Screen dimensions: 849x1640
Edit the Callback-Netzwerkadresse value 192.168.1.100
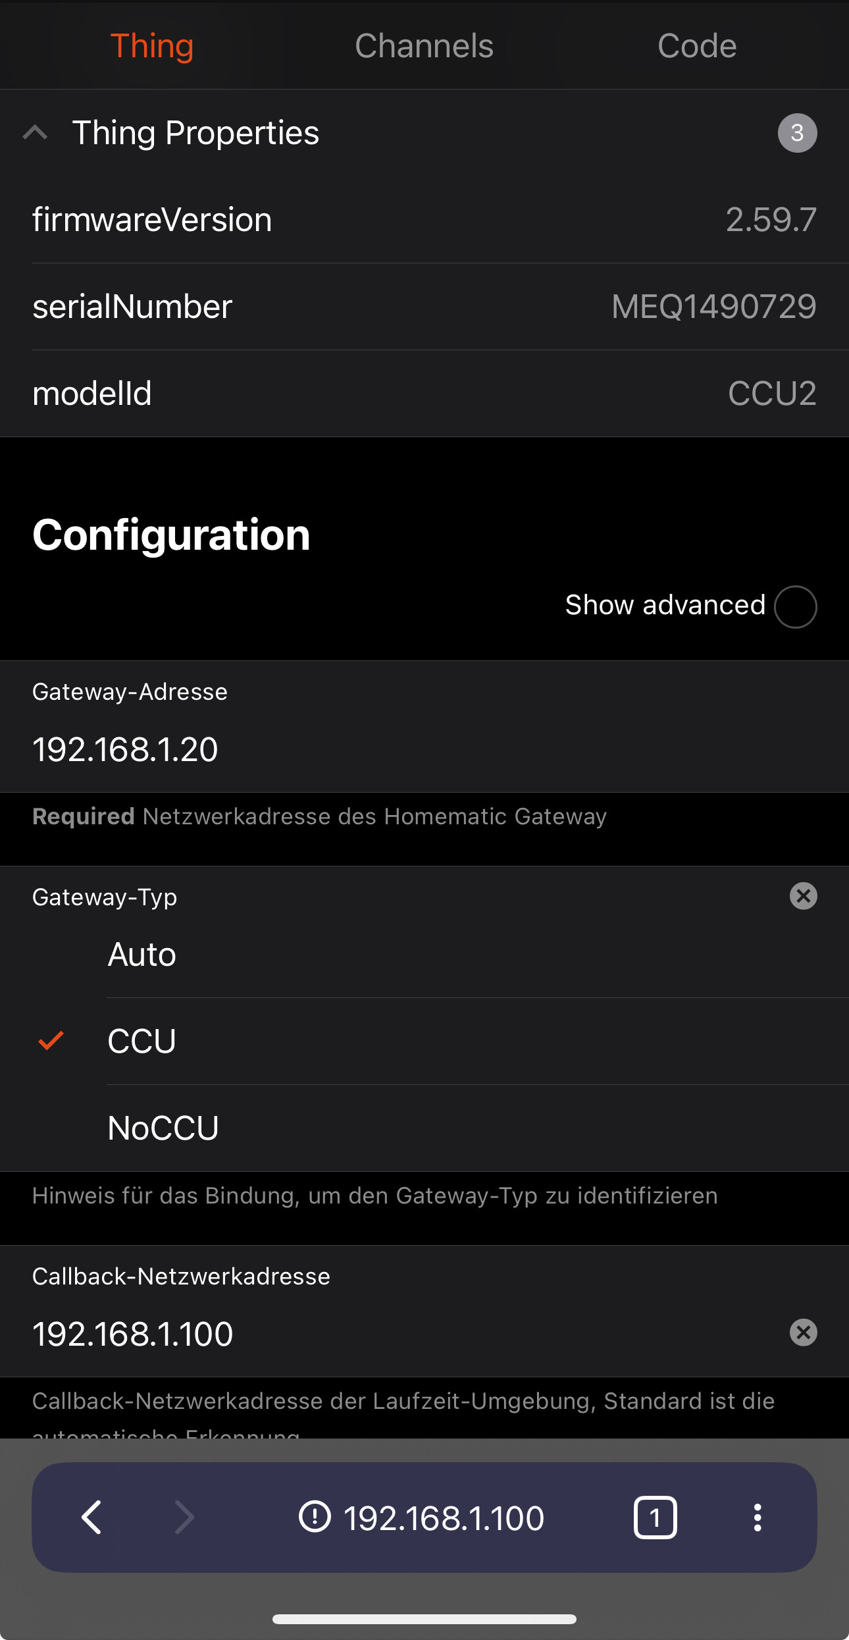click(x=395, y=1335)
